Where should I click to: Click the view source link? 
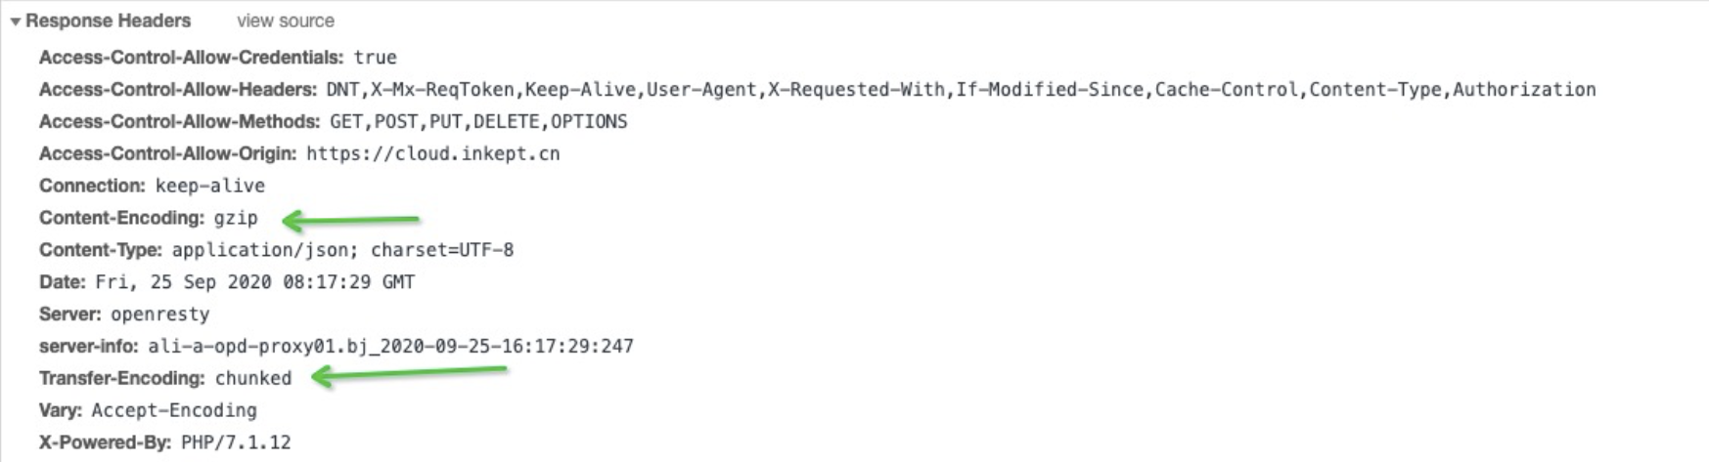tap(285, 21)
